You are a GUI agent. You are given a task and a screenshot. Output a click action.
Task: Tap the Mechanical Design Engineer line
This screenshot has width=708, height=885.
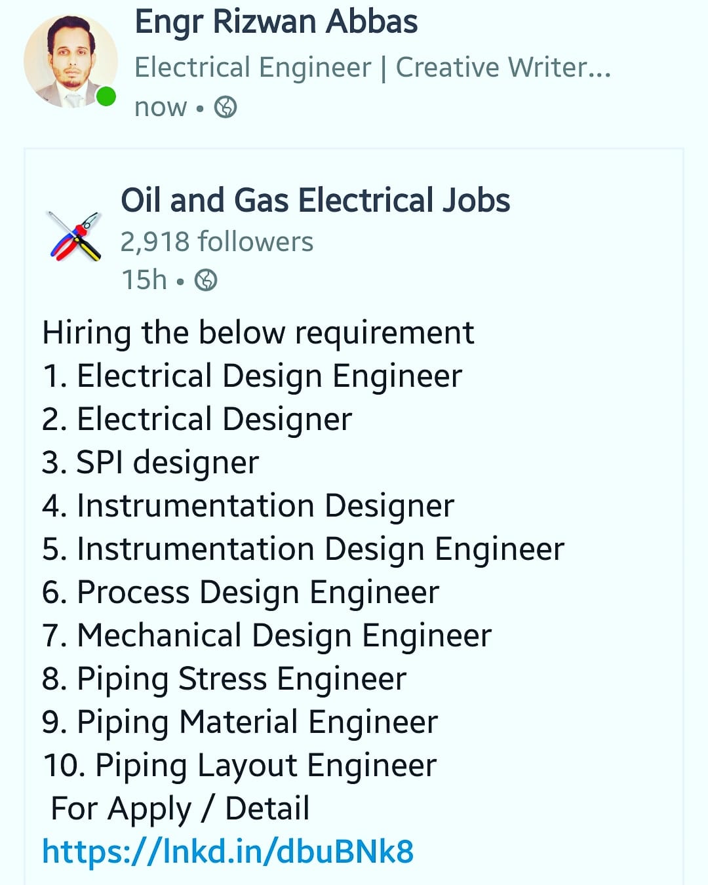tap(267, 636)
